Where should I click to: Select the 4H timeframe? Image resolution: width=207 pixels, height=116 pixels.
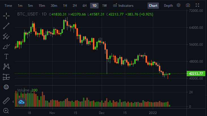(x=84, y=6)
